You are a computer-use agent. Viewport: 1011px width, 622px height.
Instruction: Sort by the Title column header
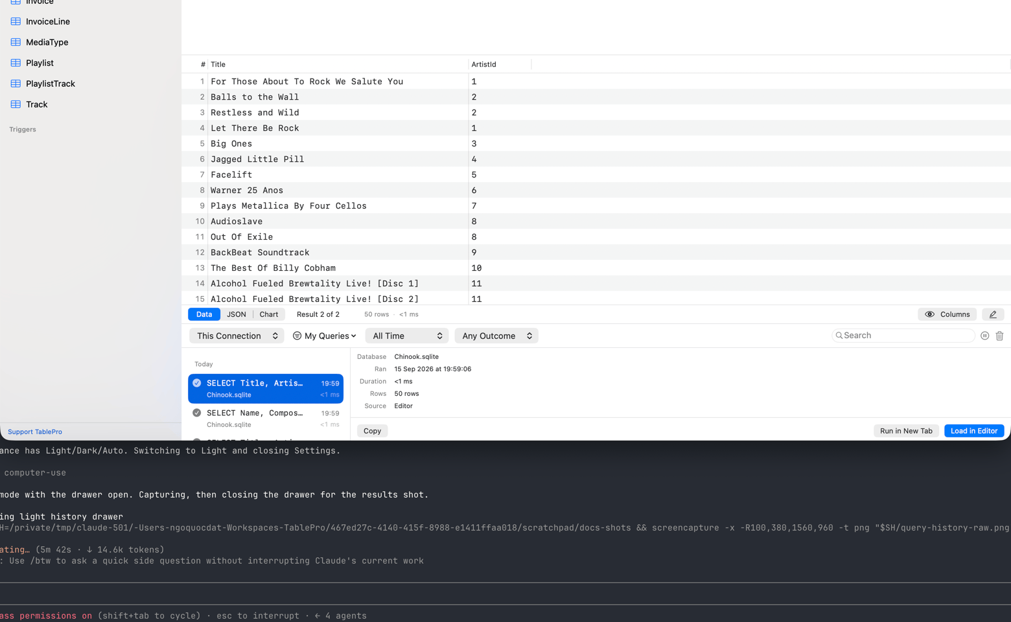tap(338, 64)
